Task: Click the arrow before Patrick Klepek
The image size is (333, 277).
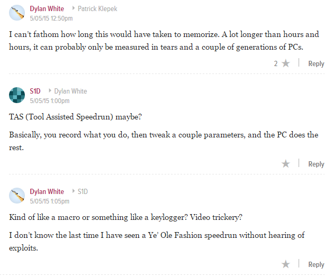Action: coord(74,8)
